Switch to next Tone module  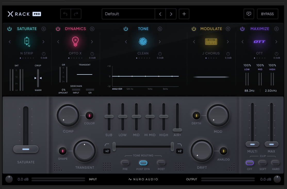(160, 42)
